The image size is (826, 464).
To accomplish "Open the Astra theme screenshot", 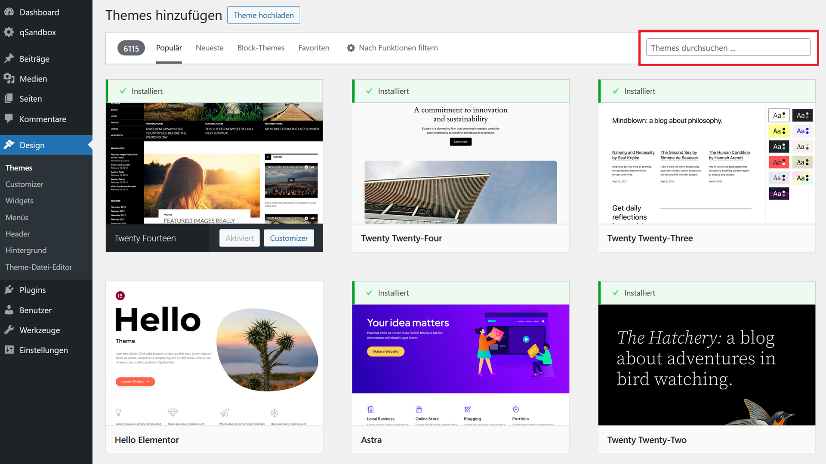I will [460, 365].
